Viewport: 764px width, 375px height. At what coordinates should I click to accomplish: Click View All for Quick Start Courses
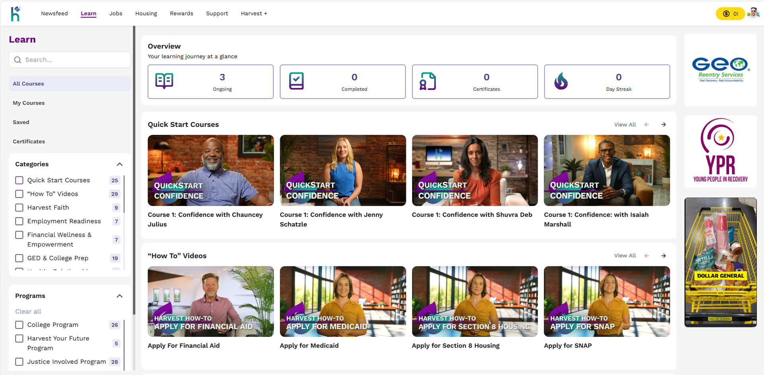[x=625, y=124]
